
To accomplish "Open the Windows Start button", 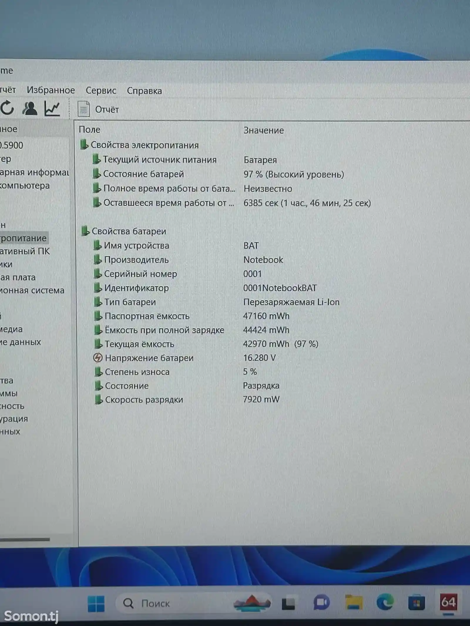I will click(96, 603).
